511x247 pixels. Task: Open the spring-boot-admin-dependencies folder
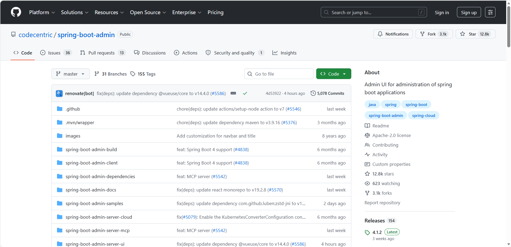pyautogui.click(x=100, y=177)
